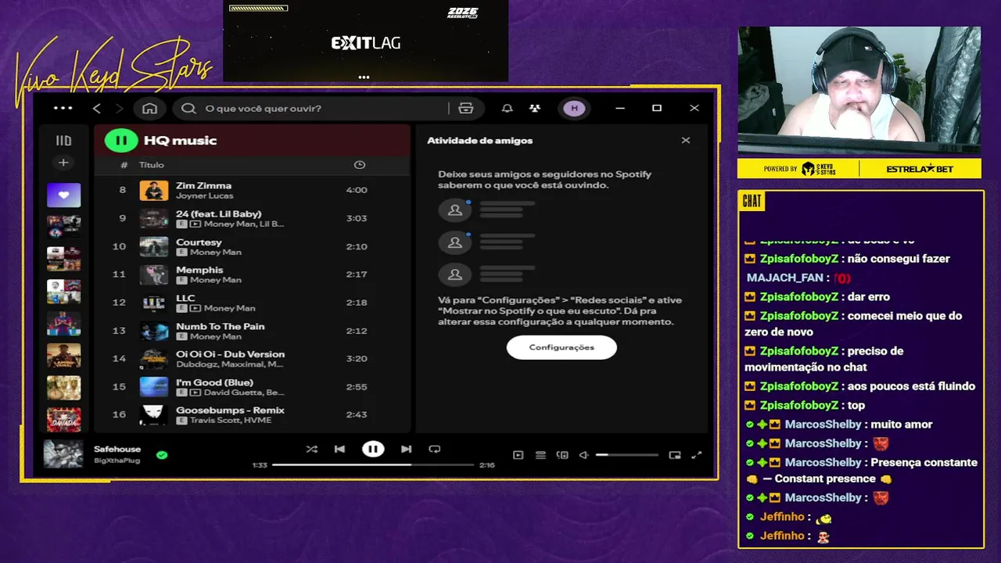Viewport: 1001px width, 563px height.
Task: Open the queue icon
Action: pyautogui.click(x=540, y=455)
